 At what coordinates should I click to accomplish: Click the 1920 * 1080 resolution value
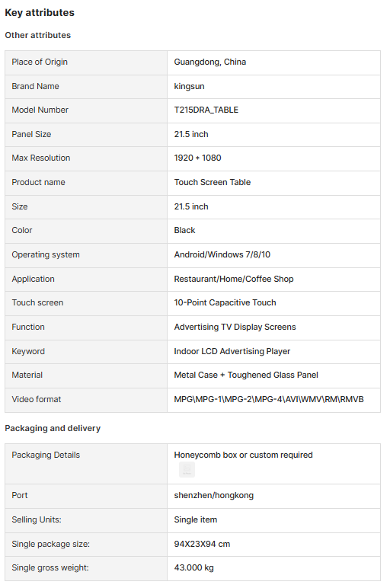click(197, 158)
